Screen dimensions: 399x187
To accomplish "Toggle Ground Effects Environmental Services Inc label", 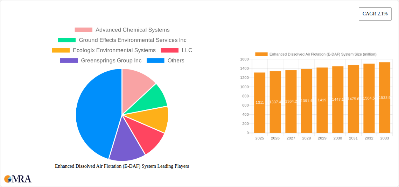I will [x=133, y=40].
